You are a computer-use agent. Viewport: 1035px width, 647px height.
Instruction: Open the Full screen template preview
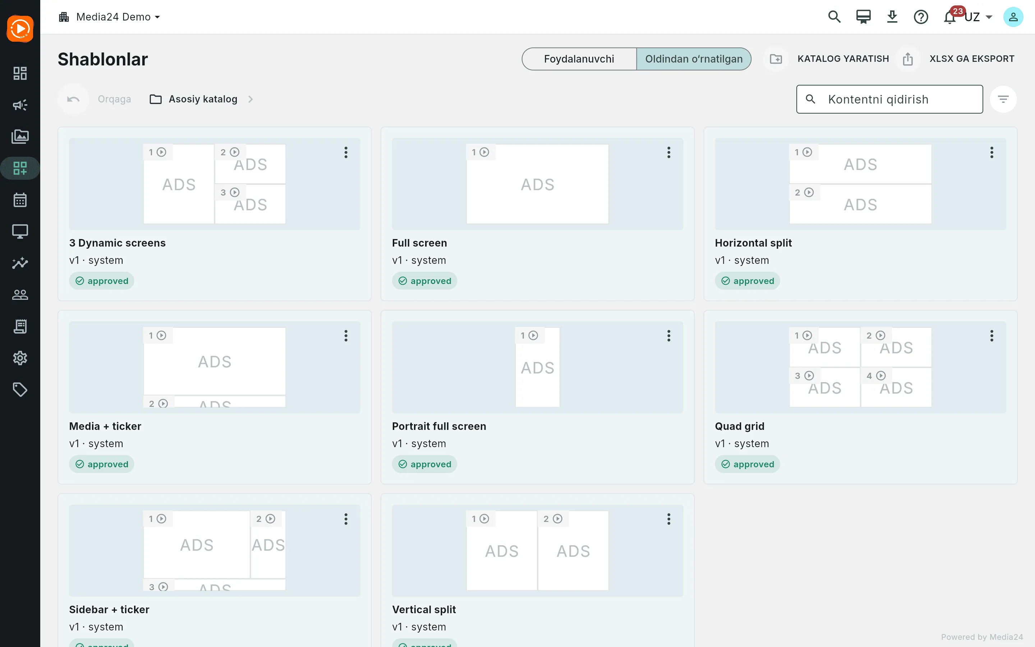(x=538, y=184)
